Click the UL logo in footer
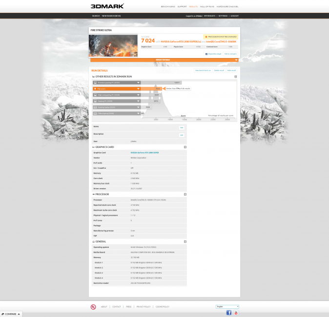Screen dimensions: 329x317 pyautogui.click(x=93, y=307)
